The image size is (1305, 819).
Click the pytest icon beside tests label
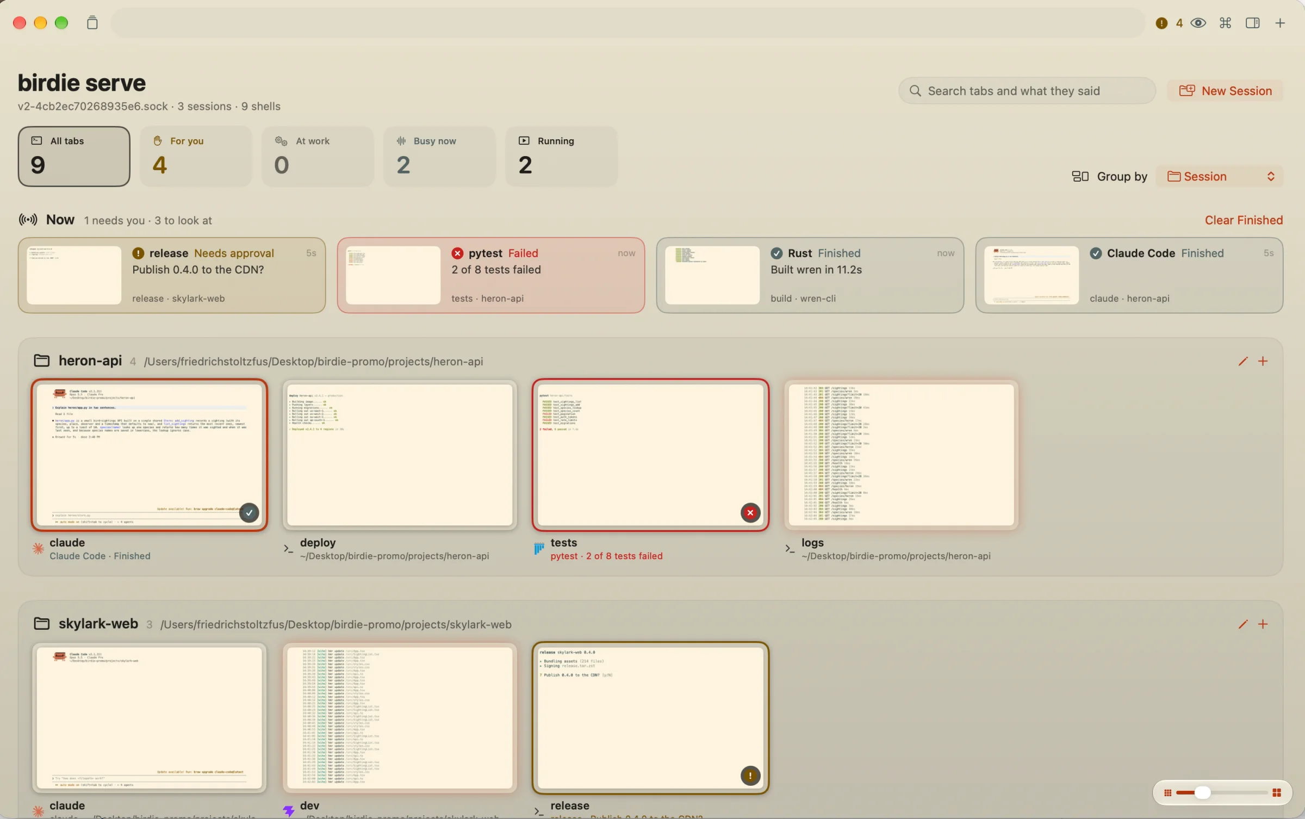539,549
